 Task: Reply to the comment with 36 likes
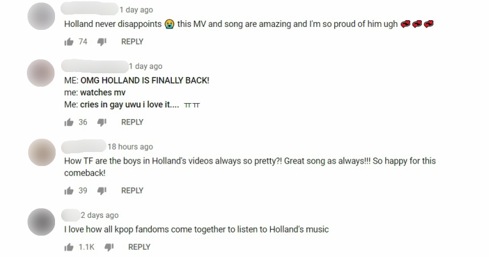132,122
